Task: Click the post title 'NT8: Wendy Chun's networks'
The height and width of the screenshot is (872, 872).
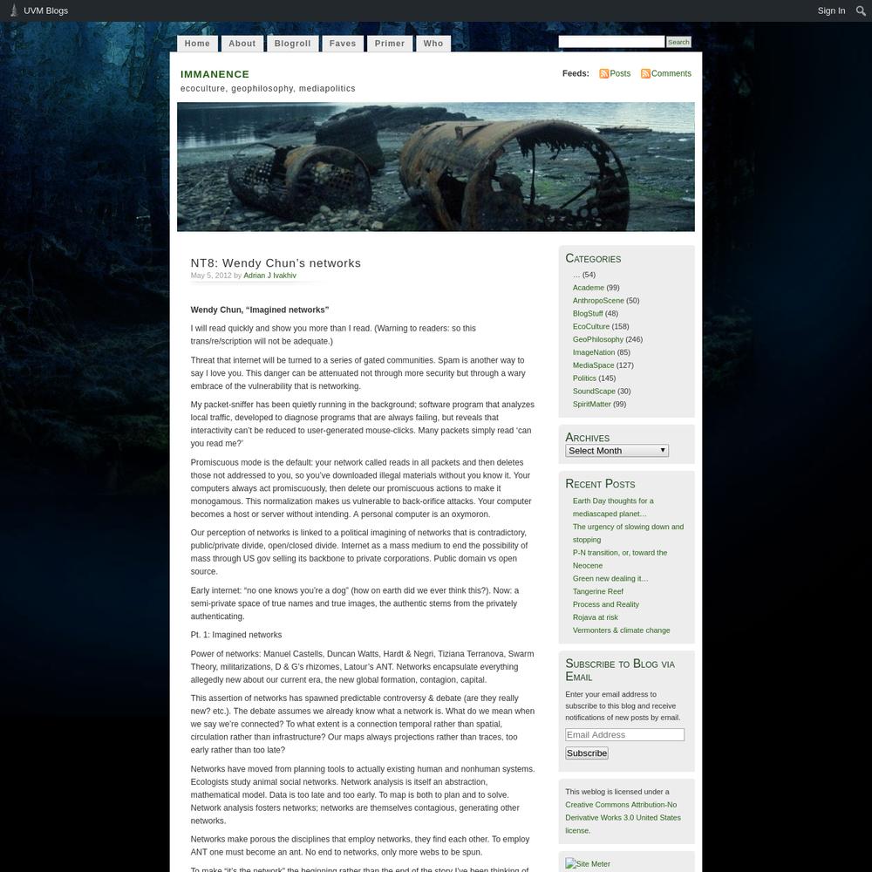Action: 276,263
